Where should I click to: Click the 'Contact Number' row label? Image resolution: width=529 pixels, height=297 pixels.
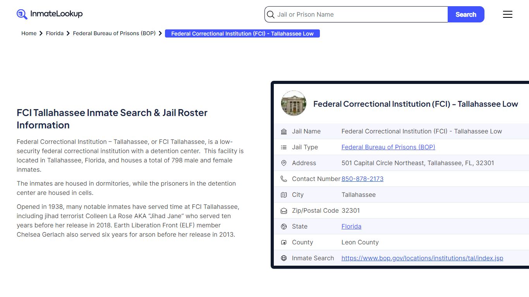[316, 179]
